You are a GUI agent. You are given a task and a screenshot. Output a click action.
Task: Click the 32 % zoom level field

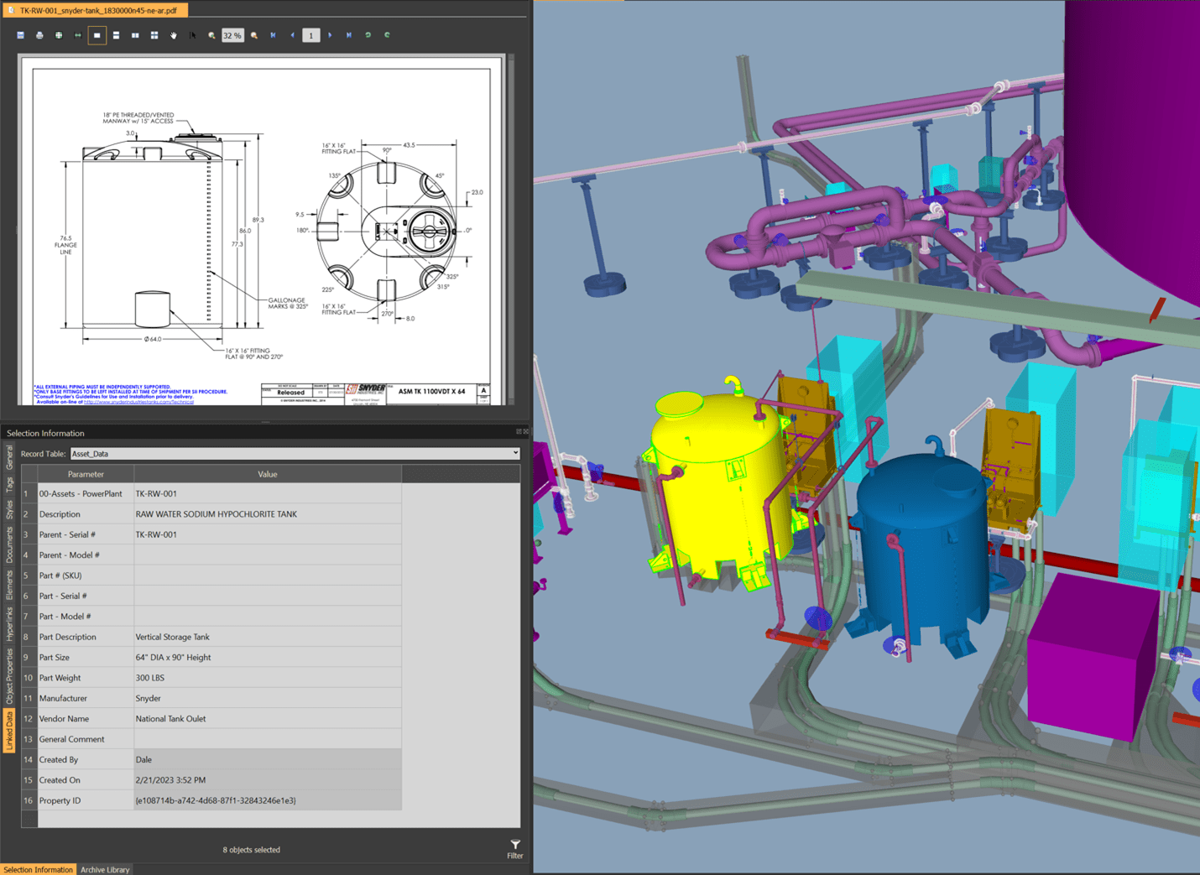[x=232, y=35]
